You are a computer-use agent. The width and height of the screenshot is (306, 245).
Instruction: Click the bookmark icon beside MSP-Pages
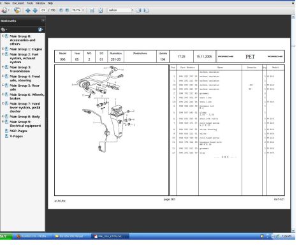point(6,131)
